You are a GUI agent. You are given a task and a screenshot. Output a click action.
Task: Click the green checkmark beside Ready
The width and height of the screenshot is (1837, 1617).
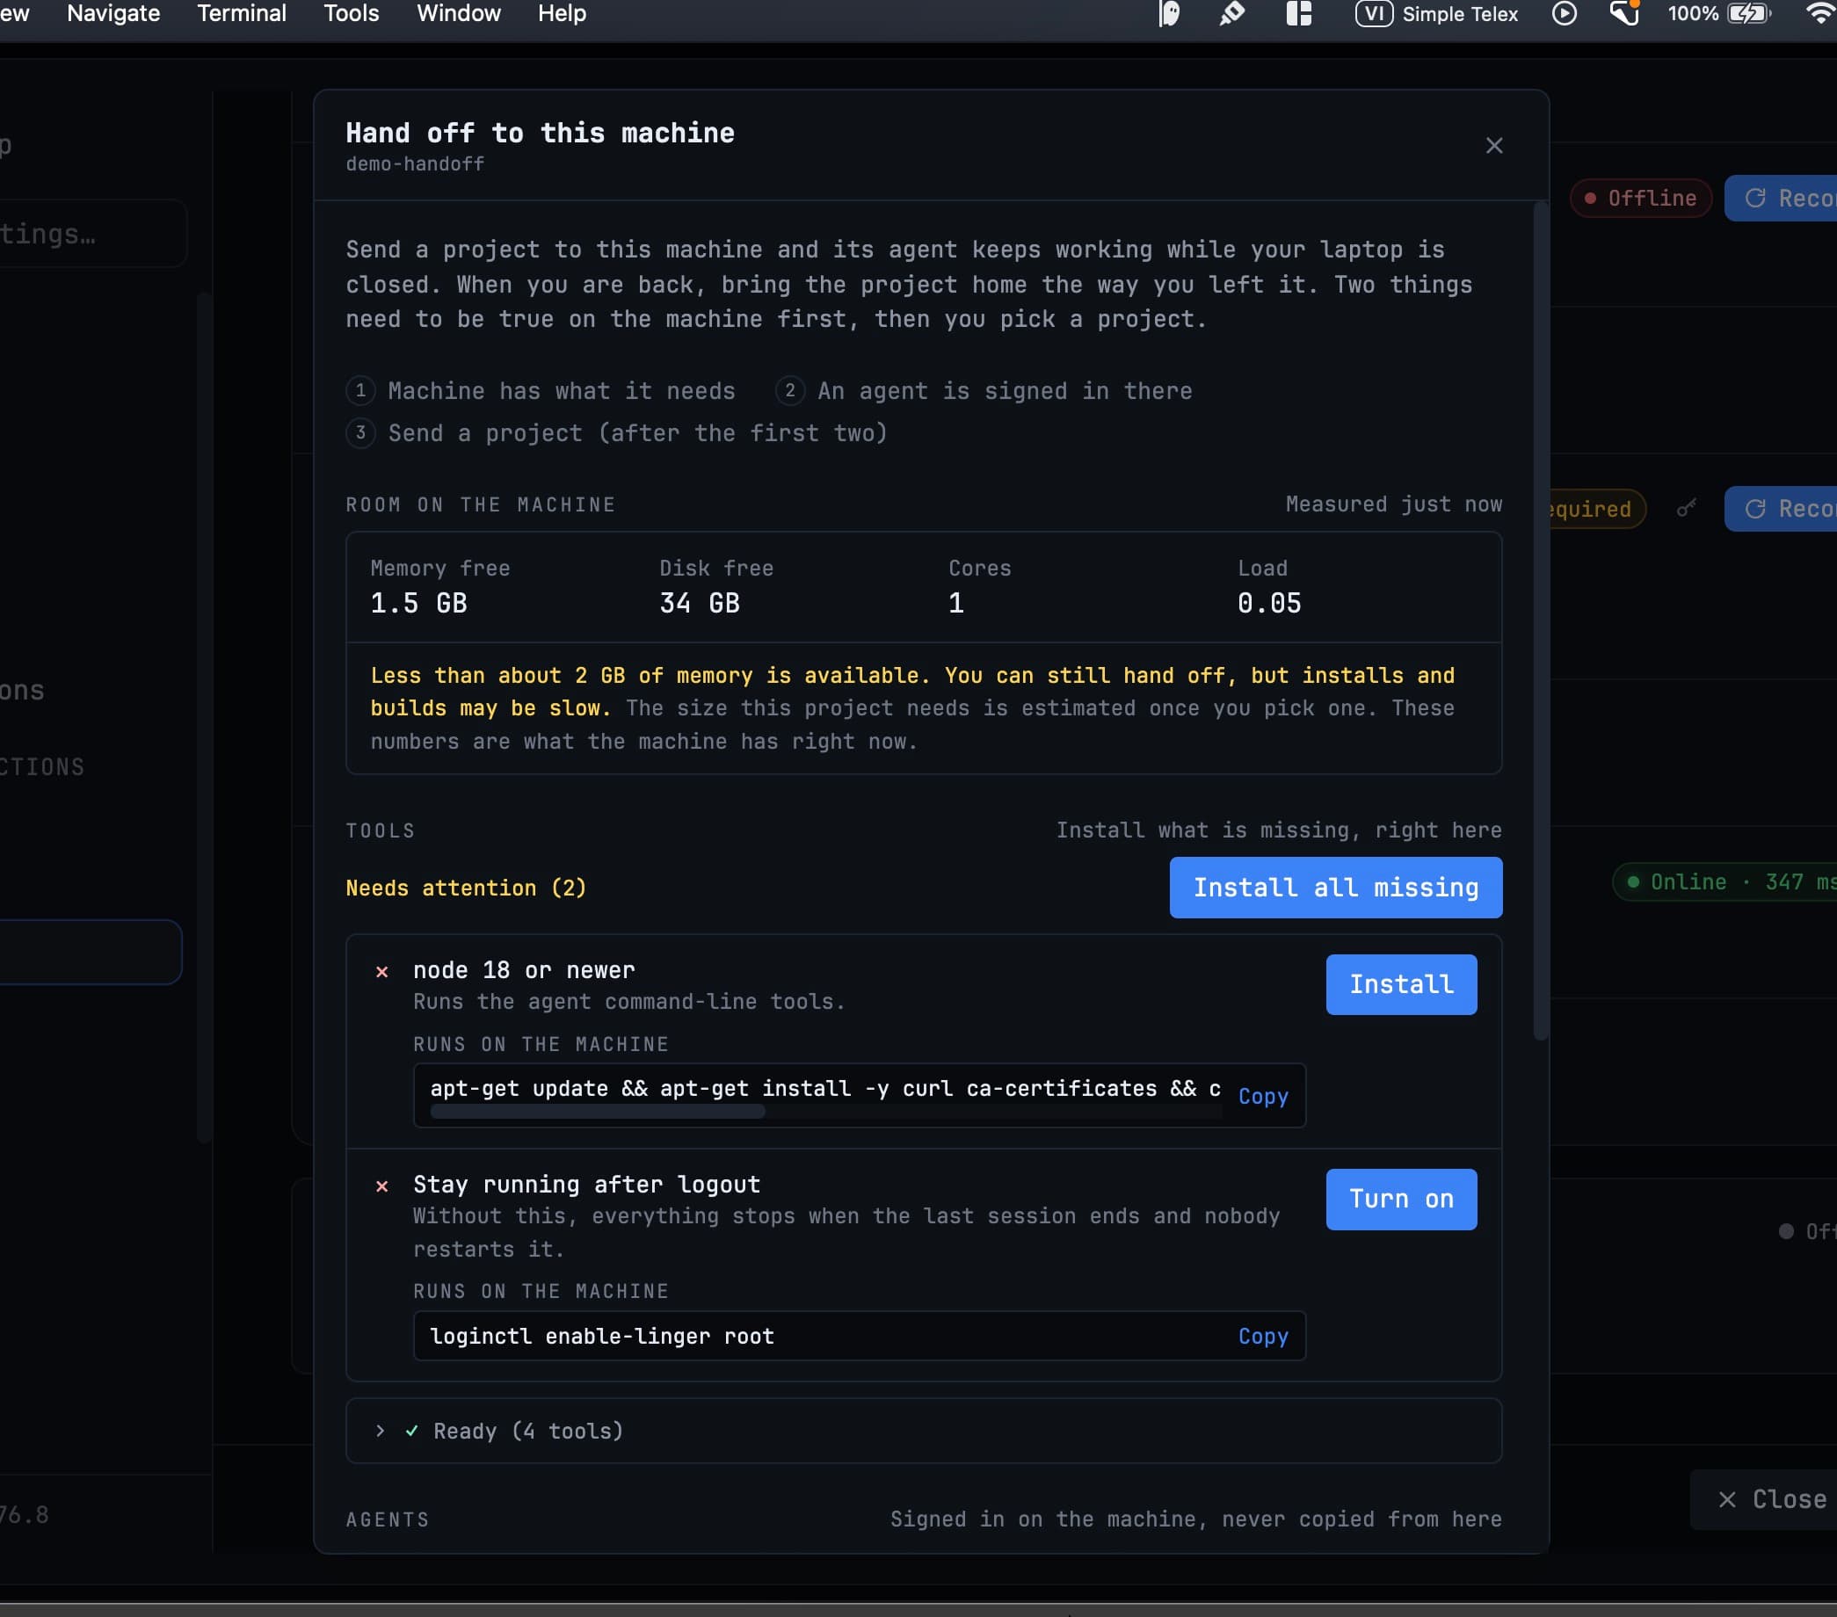pyautogui.click(x=411, y=1431)
